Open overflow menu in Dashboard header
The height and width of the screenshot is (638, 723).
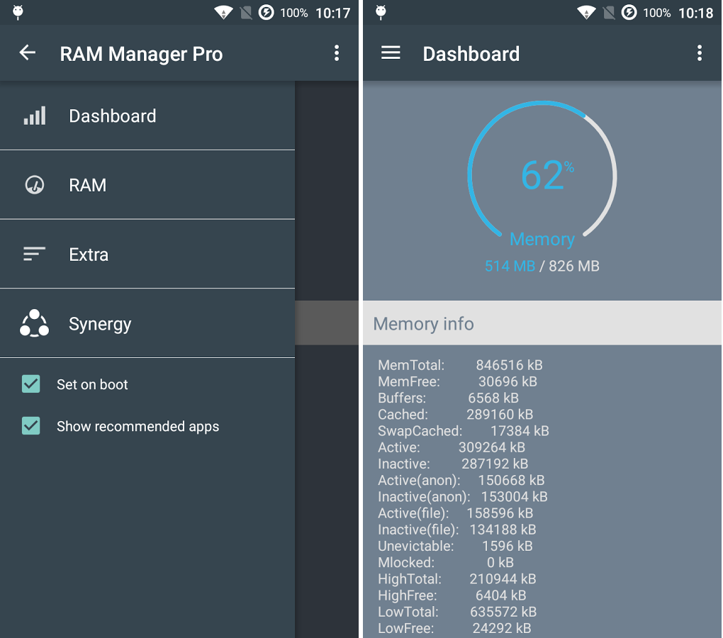coord(700,53)
